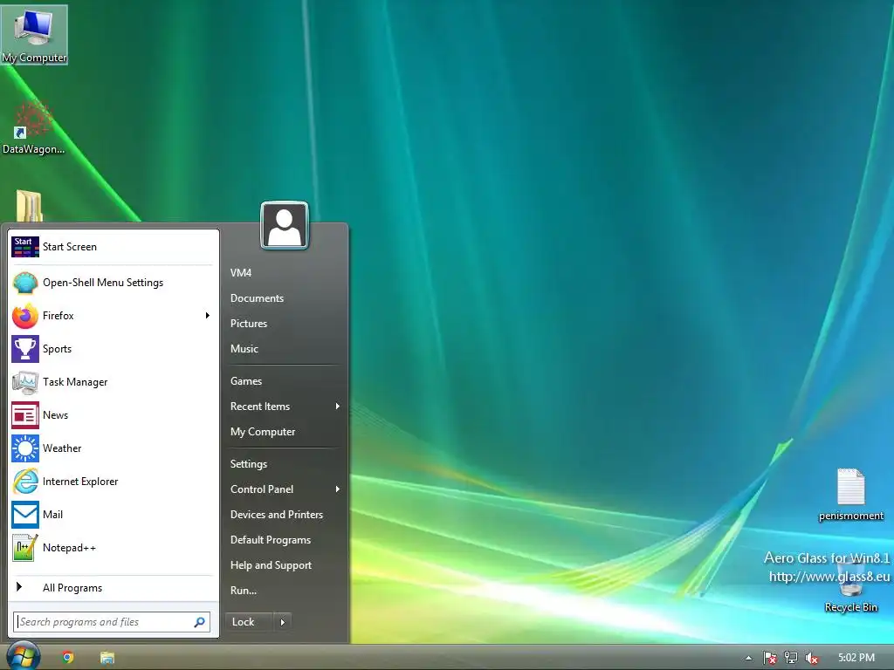Open the Start Screen tile icon
This screenshot has height=670, width=894.
click(x=25, y=247)
